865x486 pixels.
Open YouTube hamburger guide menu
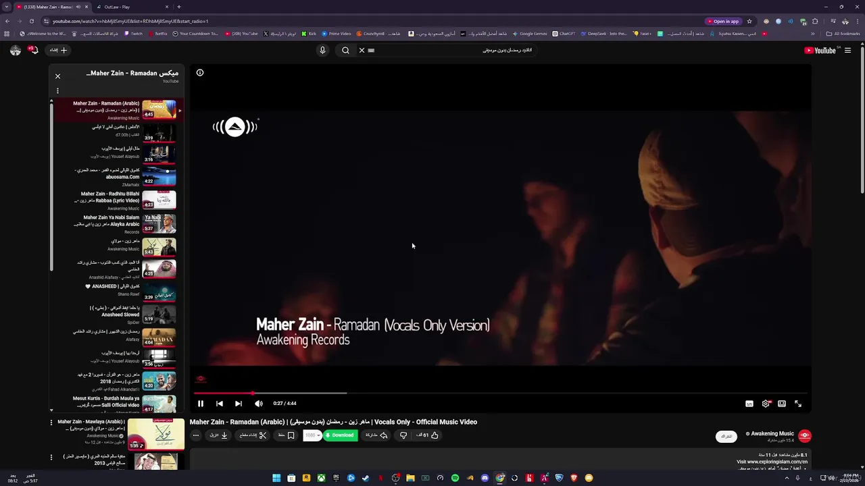pyautogui.click(x=847, y=50)
